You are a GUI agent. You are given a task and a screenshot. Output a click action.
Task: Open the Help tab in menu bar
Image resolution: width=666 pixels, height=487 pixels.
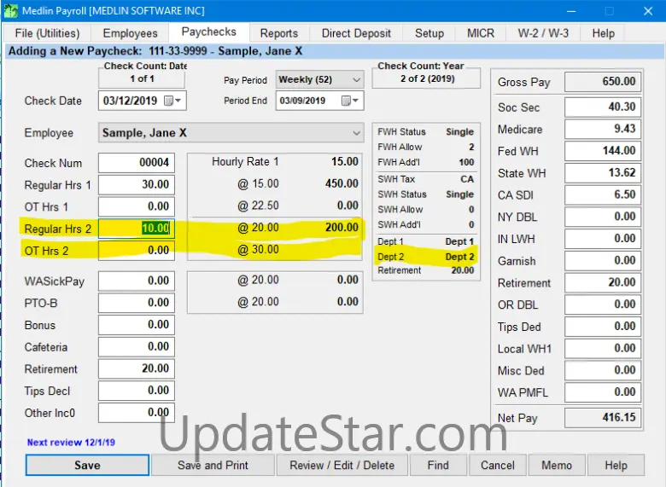(x=603, y=33)
